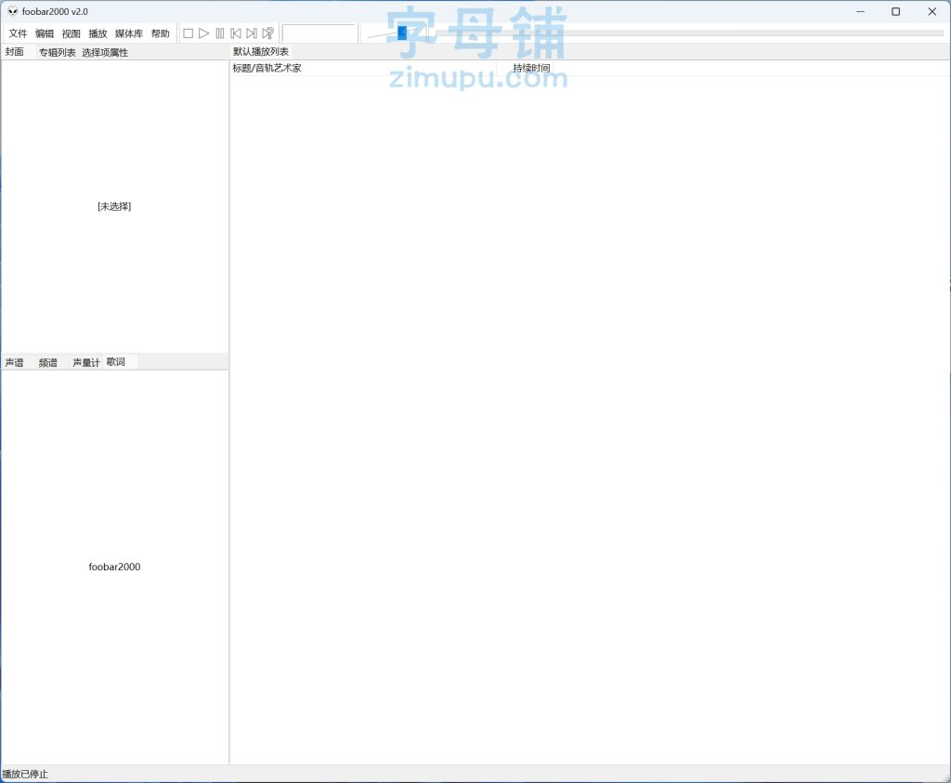
Task: Click the volume slider handle
Action: coord(402,33)
